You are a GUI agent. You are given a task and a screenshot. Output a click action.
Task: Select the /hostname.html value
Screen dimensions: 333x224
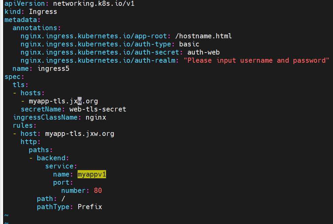204,36
